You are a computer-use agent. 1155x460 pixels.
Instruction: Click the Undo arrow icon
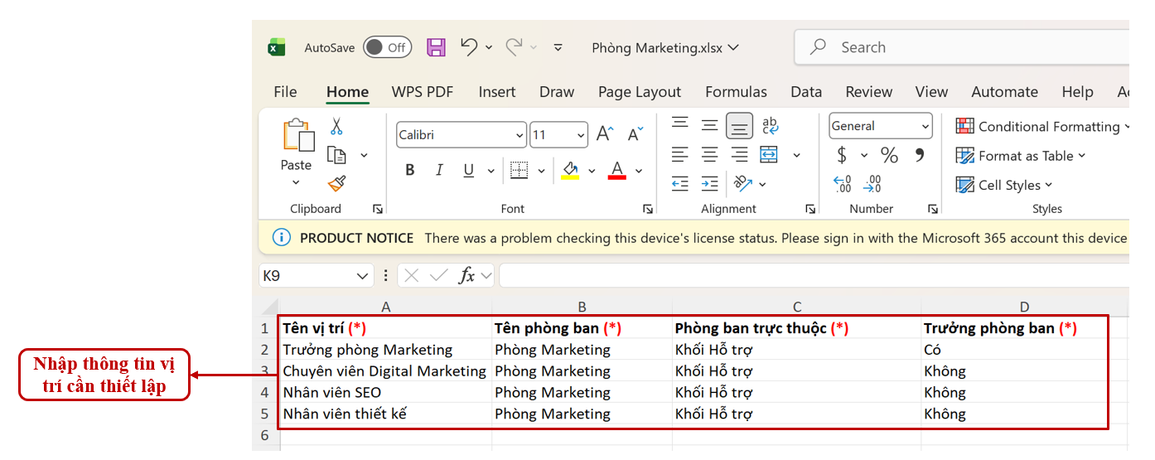point(469,47)
